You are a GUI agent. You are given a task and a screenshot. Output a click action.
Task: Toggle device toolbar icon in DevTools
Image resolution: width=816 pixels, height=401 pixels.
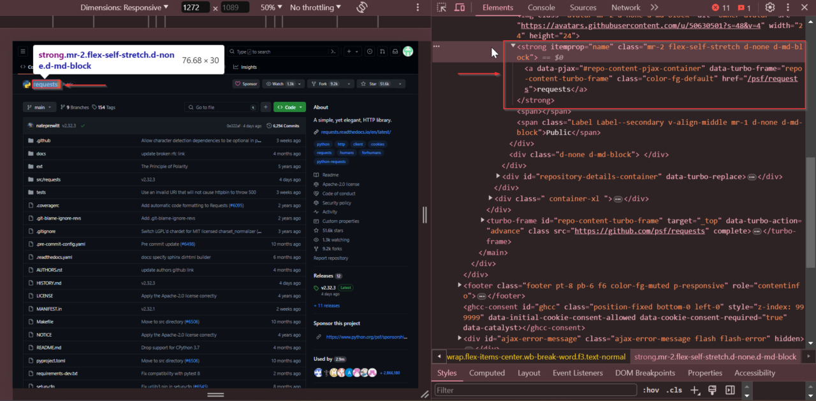click(459, 8)
